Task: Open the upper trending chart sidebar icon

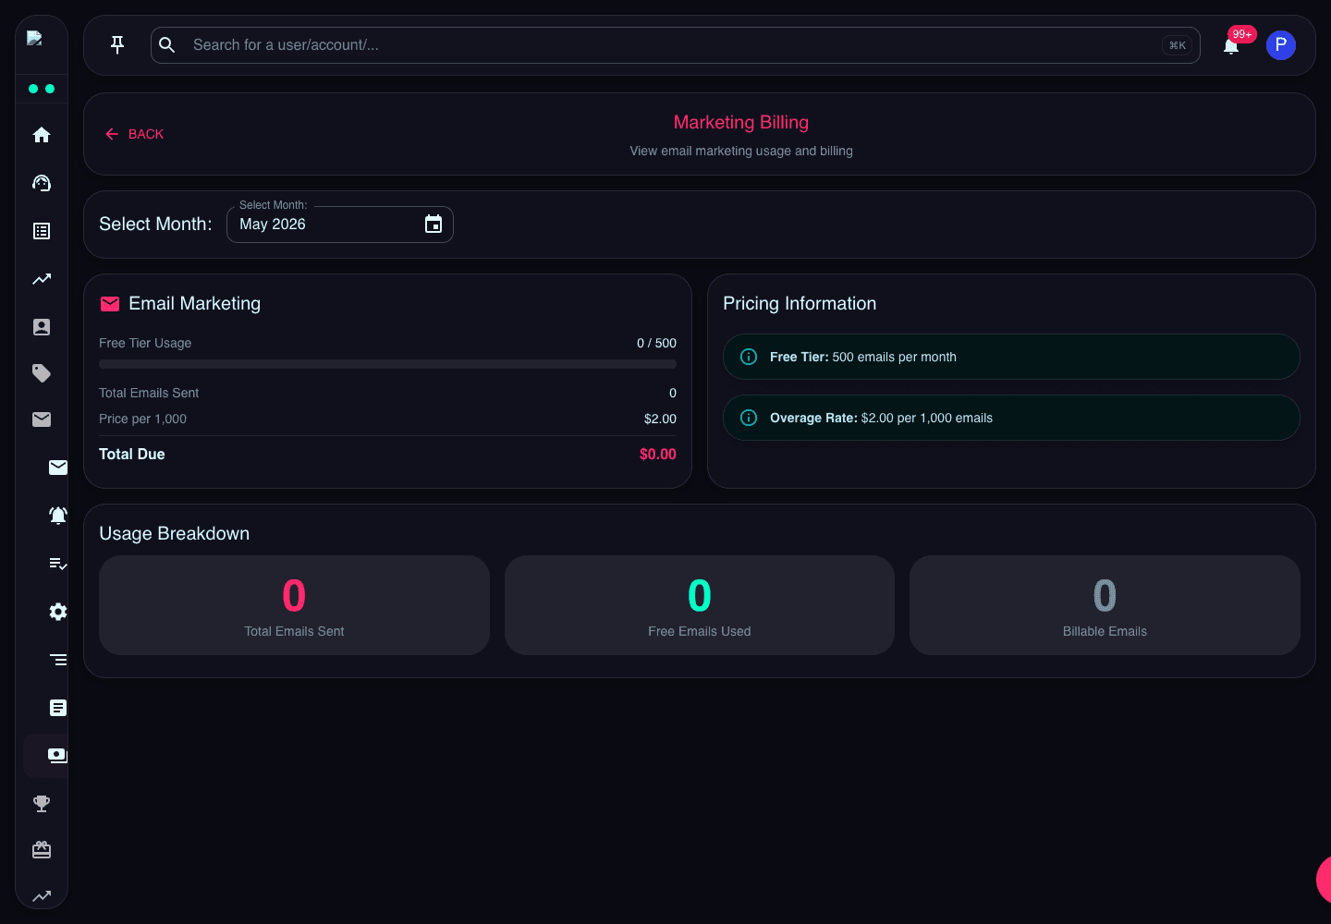Action: [x=42, y=279]
